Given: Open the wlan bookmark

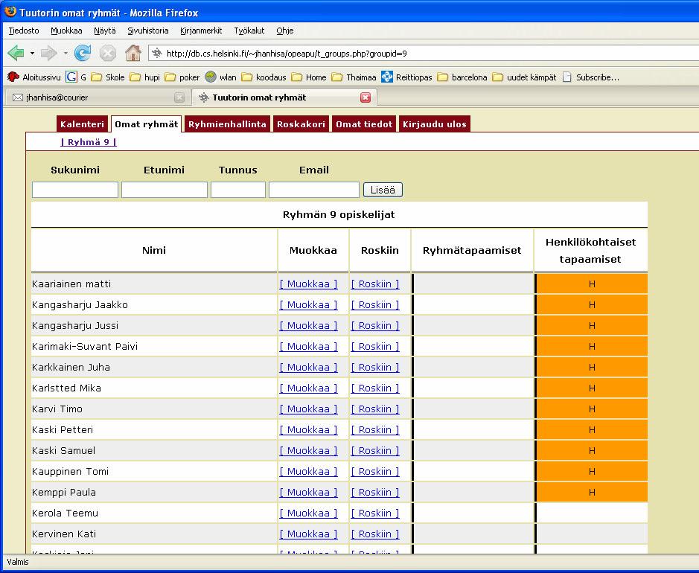Looking at the screenshot, I should [x=220, y=77].
